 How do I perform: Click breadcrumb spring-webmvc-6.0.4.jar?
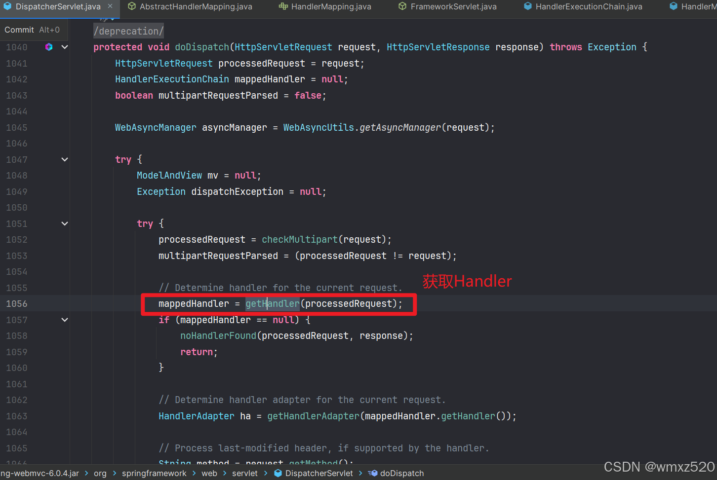coord(40,473)
